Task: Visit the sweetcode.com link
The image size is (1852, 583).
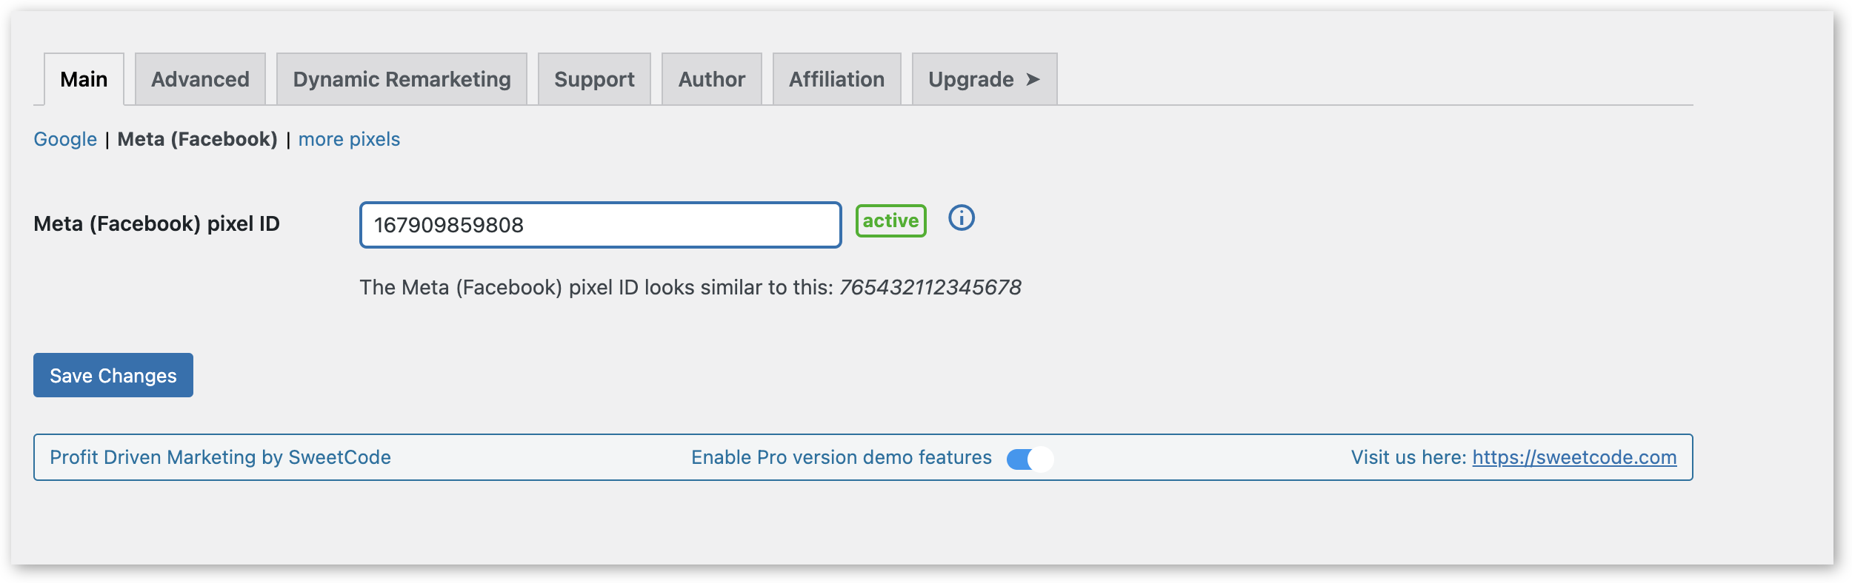Action: coord(1574,457)
